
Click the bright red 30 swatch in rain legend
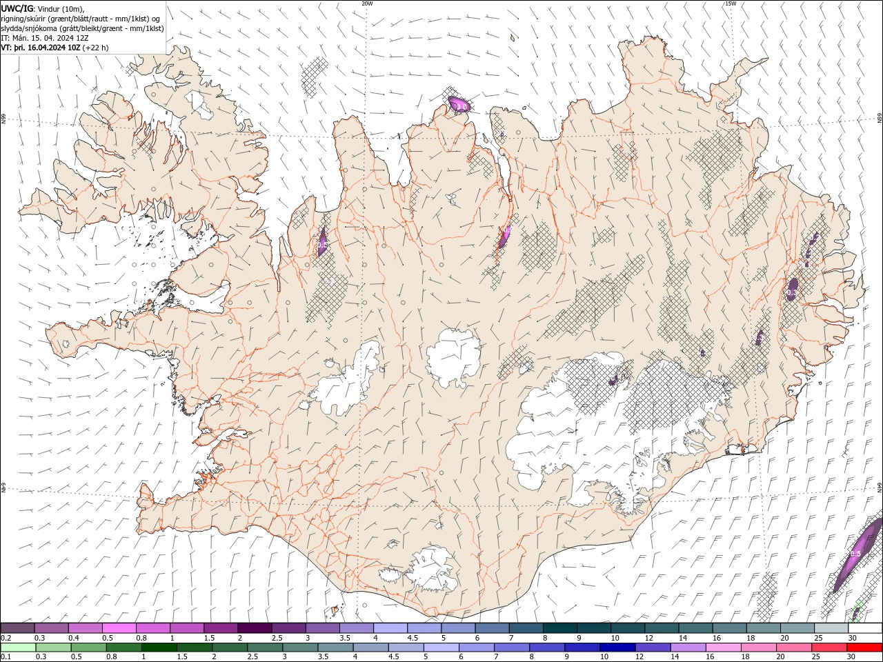tap(864, 648)
